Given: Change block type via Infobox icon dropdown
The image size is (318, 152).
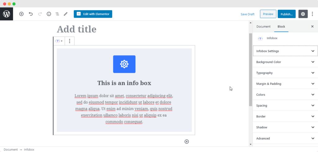Looking at the screenshot, I should pyautogui.click(x=59, y=41).
